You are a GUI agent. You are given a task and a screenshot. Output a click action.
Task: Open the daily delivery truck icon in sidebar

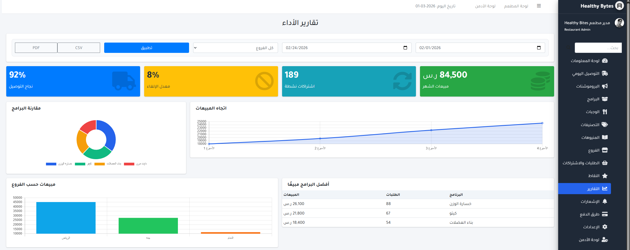tap(605, 73)
